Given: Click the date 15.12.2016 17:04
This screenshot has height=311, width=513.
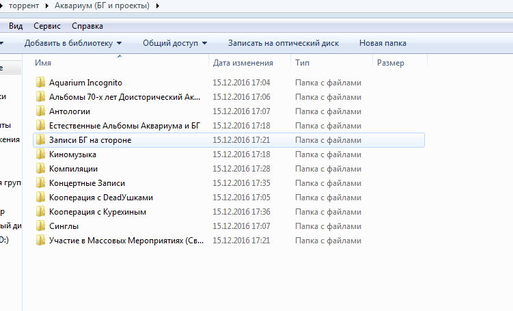Looking at the screenshot, I should [x=241, y=83].
